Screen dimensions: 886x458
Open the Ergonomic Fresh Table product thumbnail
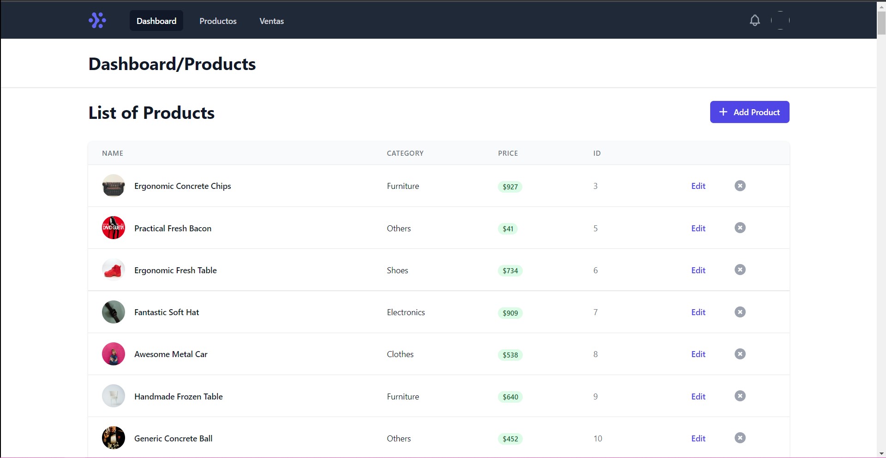pos(113,270)
